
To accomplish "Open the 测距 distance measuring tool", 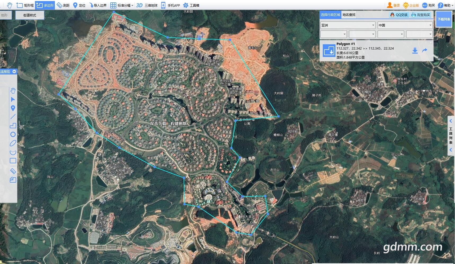I will (63, 5).
